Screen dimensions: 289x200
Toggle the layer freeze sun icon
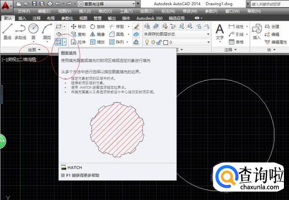click(x=153, y=42)
